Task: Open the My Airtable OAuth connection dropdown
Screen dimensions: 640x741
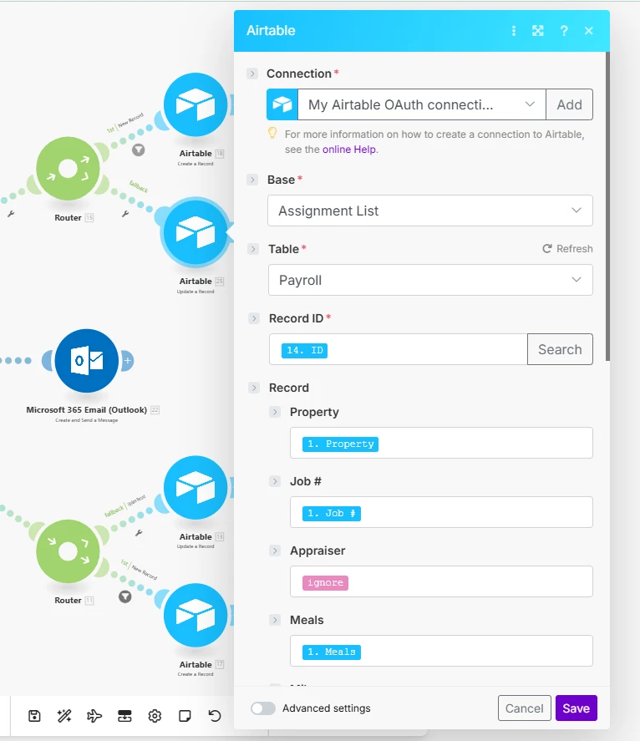Action: click(x=422, y=104)
